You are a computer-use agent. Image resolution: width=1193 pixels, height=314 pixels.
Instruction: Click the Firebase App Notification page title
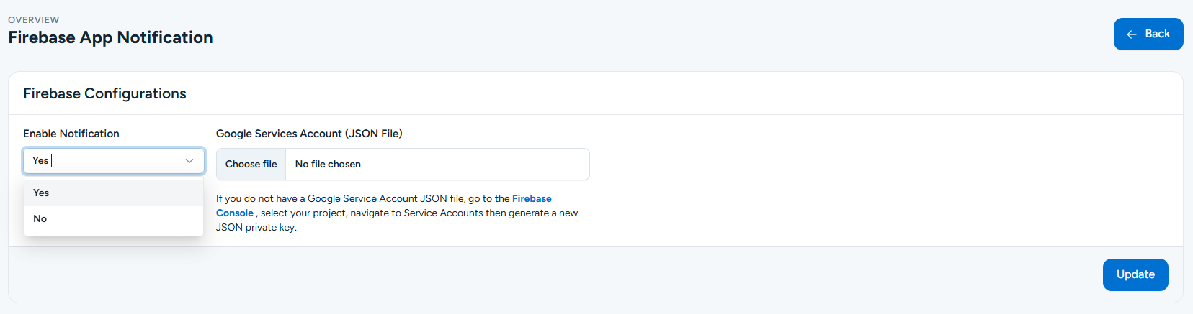110,37
